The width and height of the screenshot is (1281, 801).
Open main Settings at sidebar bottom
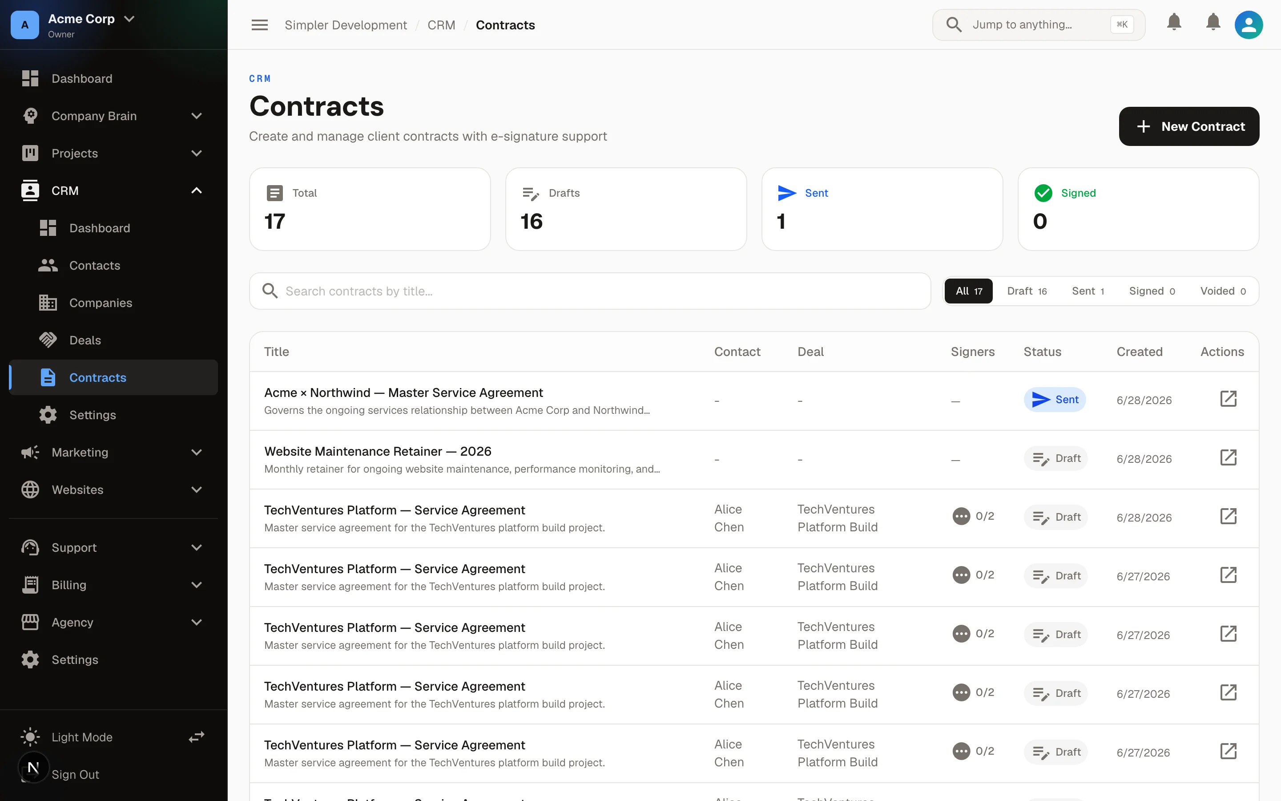pyautogui.click(x=113, y=659)
